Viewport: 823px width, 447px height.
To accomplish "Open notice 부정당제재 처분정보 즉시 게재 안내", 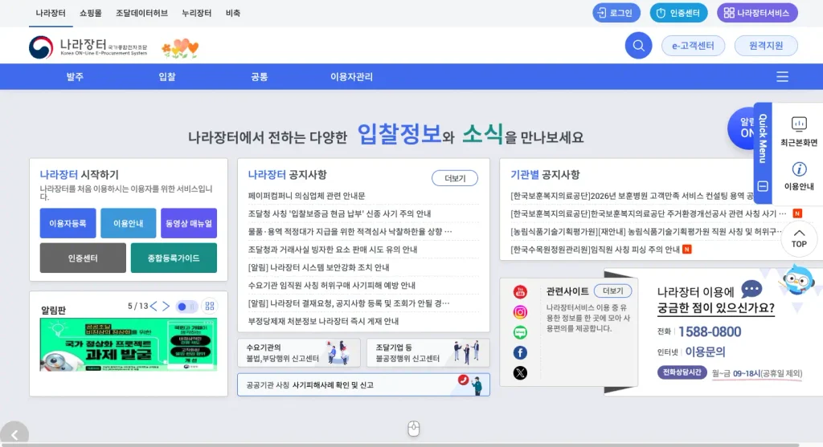I will click(x=323, y=321).
